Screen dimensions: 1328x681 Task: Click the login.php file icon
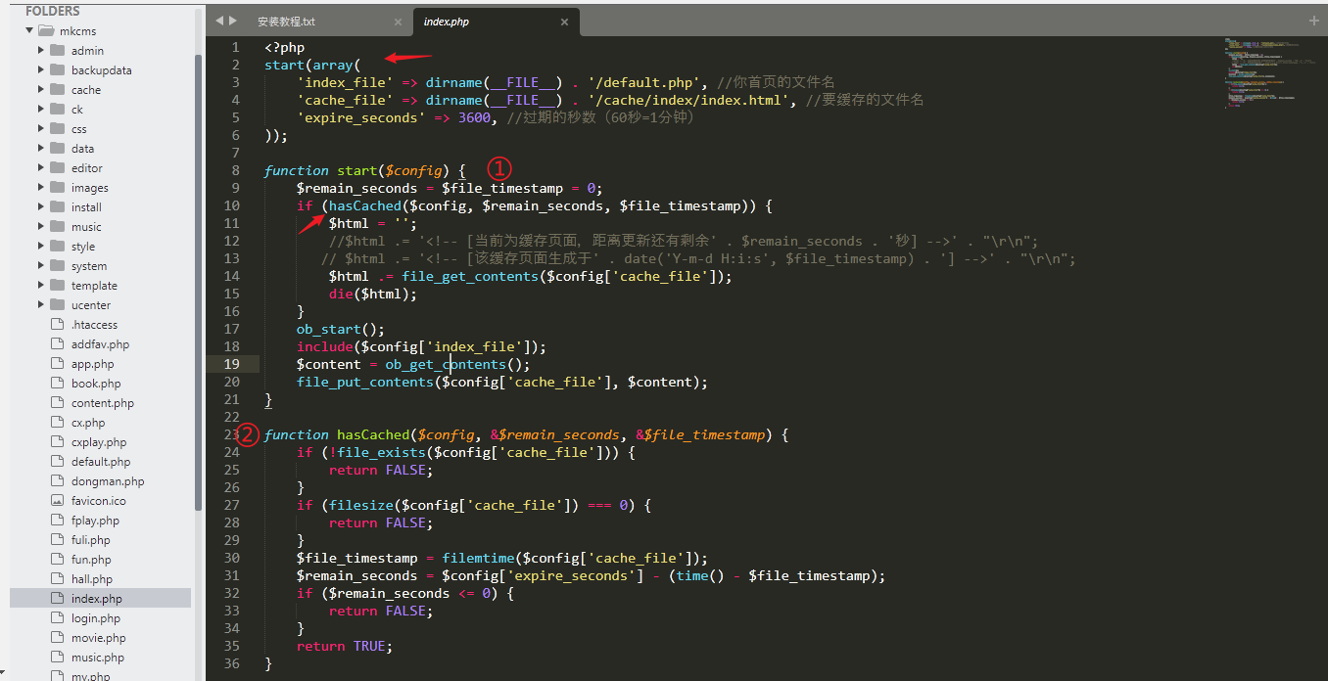[58, 618]
